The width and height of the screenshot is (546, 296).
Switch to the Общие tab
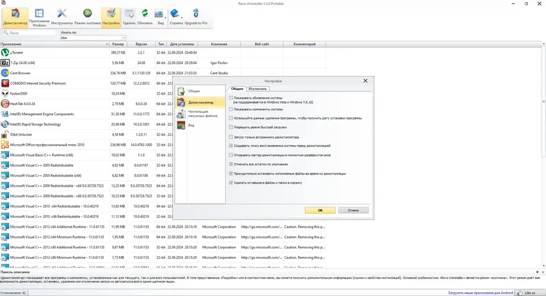point(237,89)
